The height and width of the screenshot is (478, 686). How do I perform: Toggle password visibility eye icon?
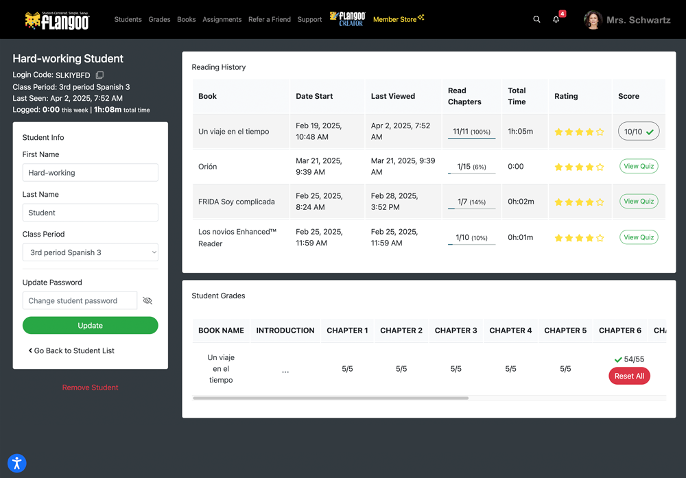tap(147, 300)
